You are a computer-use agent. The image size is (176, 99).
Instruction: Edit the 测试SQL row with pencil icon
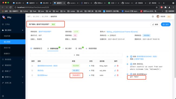click(x=115, y=70)
